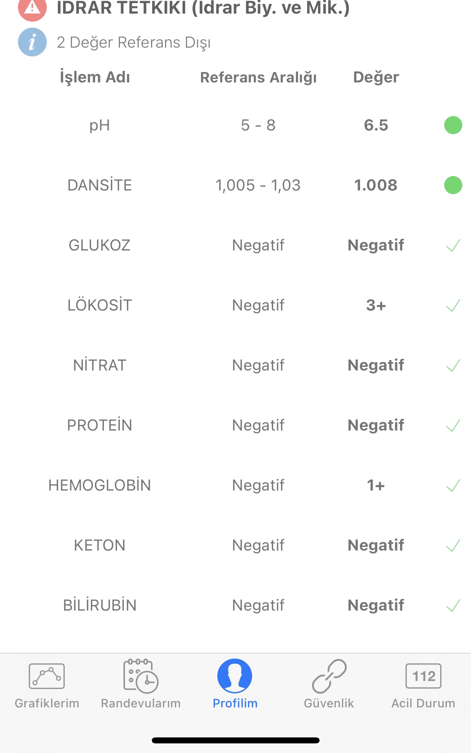Image resolution: width=471 pixels, height=753 pixels.
Task: Tap the red warning triangle icon
Action: 32,8
